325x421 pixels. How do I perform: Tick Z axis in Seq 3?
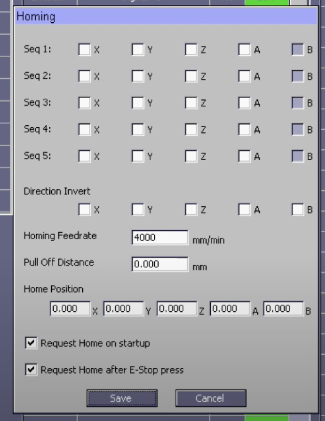point(191,103)
